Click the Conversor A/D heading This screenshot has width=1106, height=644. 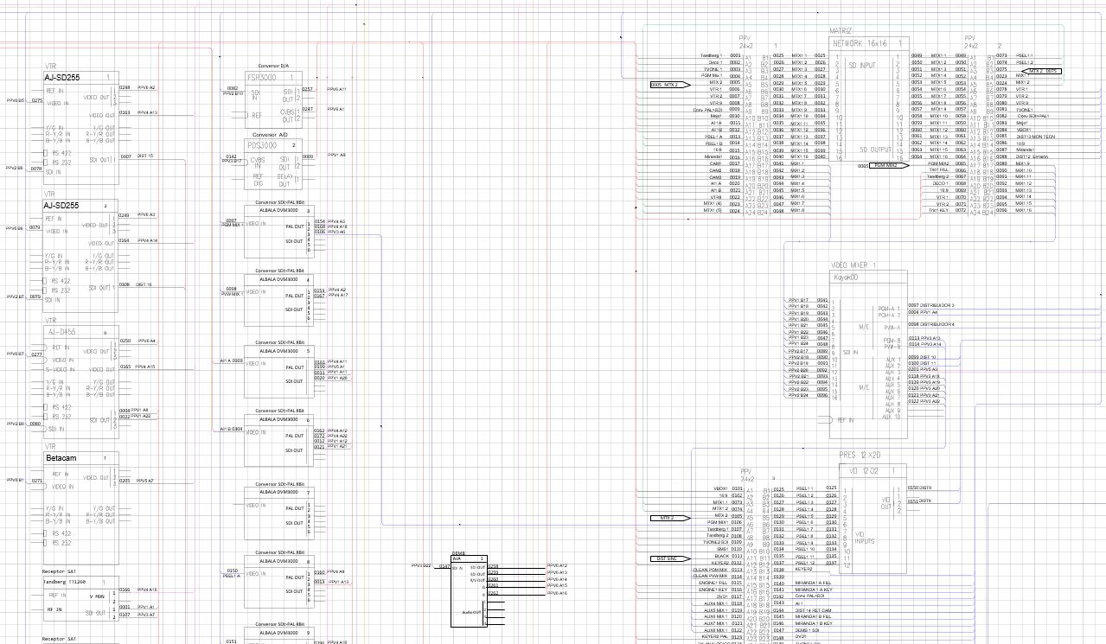270,135
